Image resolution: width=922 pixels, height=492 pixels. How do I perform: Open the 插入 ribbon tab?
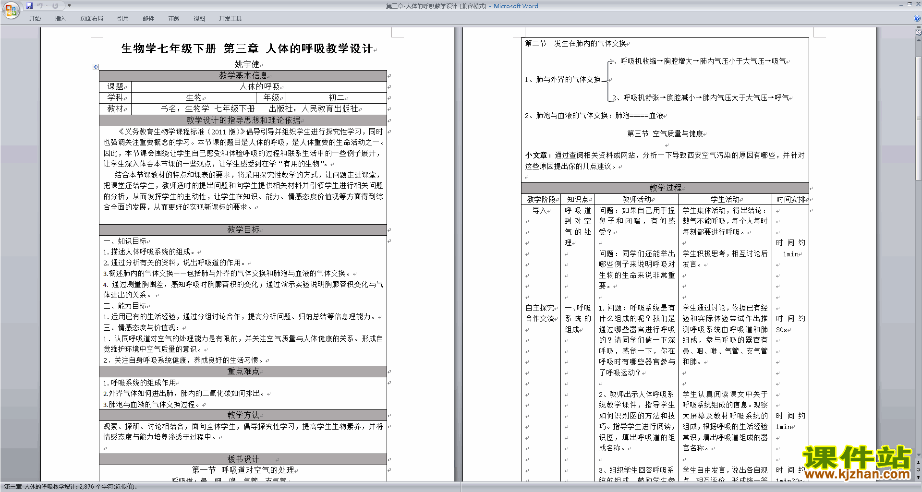point(60,19)
